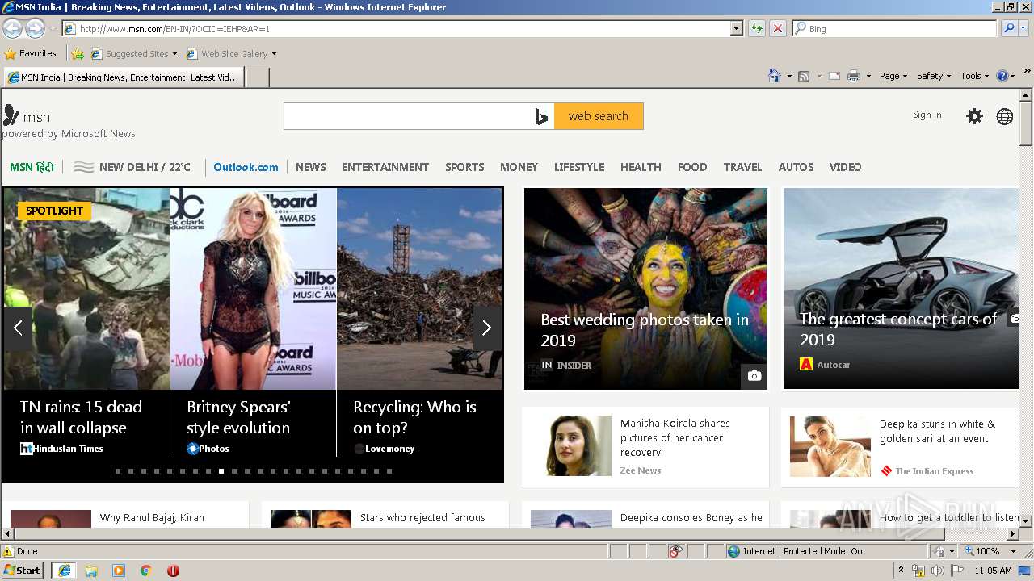The height and width of the screenshot is (581, 1034).
Task: Click the MSN butterfly logo
Action: tap(11, 115)
